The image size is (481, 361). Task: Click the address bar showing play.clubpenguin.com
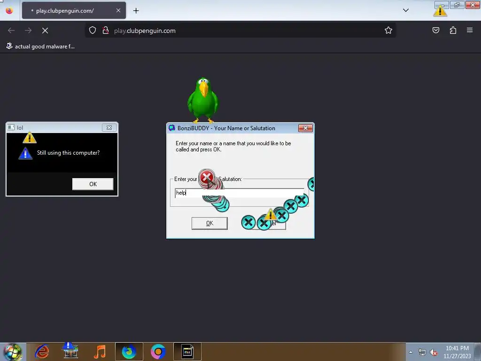click(x=240, y=31)
